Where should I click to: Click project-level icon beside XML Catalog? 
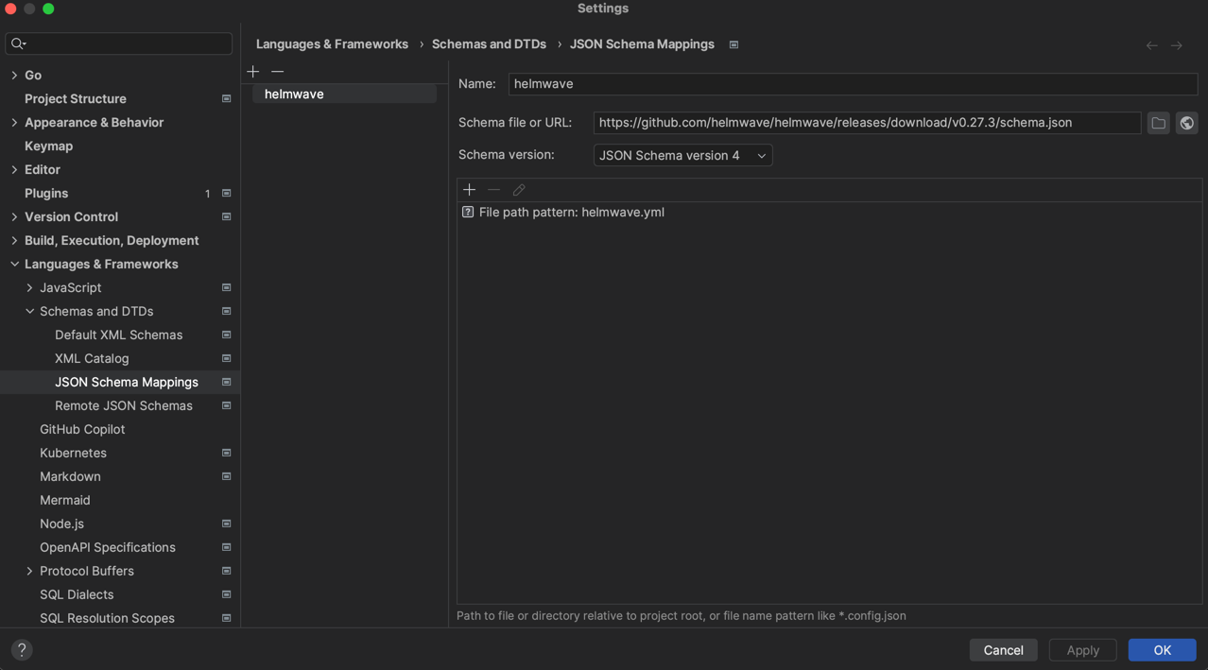click(226, 358)
